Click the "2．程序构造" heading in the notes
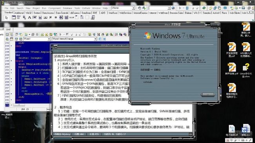 click(x=63, y=107)
